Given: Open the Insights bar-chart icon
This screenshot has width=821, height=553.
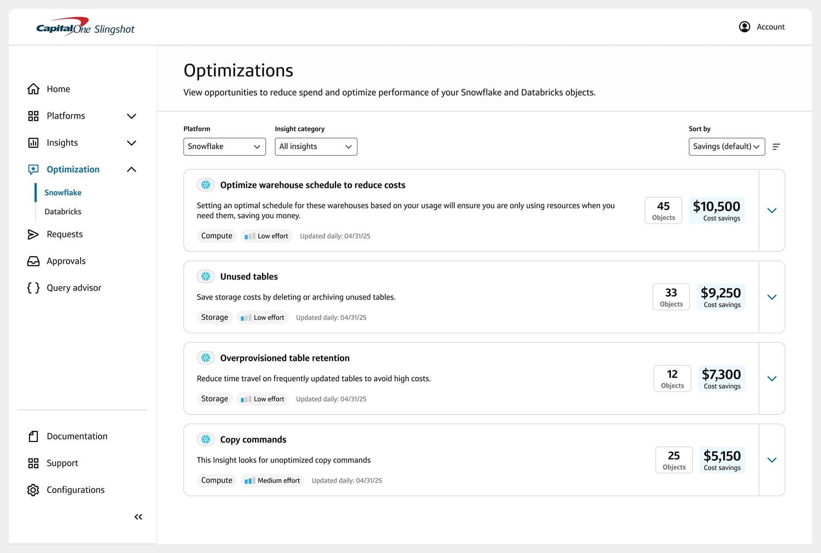Looking at the screenshot, I should click(33, 142).
